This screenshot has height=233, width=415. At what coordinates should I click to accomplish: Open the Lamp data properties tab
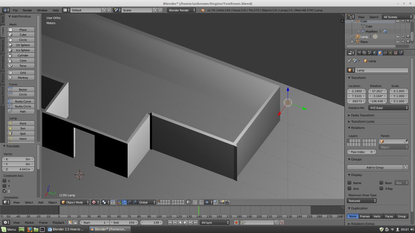[390, 53]
